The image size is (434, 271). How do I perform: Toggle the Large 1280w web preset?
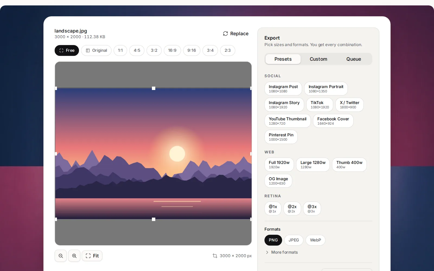[x=313, y=164]
